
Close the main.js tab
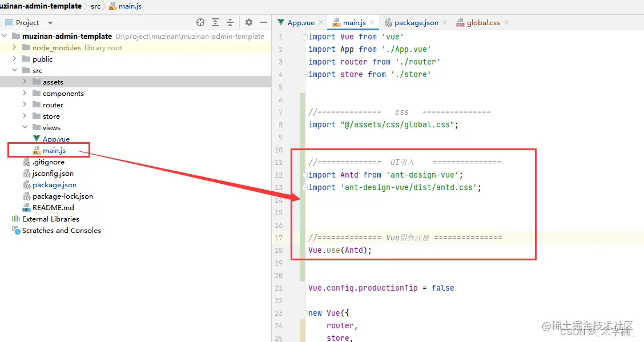coord(372,23)
